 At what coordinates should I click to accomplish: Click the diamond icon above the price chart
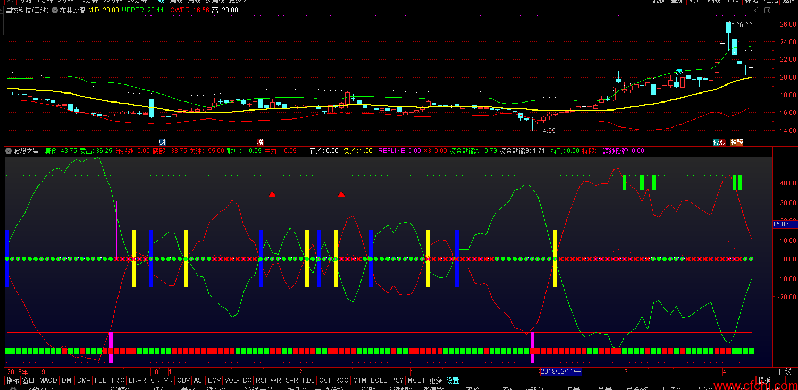[x=757, y=10]
